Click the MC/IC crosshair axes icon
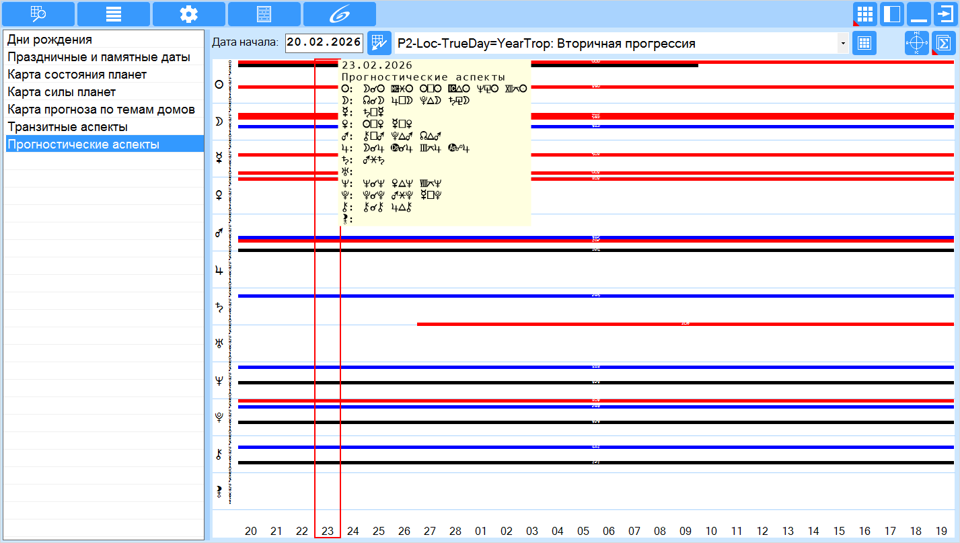This screenshot has width=960, height=543. [917, 44]
